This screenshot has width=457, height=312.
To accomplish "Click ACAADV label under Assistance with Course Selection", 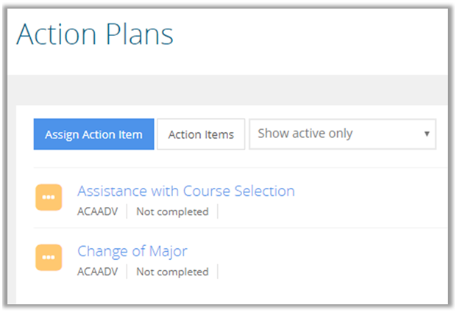I will [98, 211].
